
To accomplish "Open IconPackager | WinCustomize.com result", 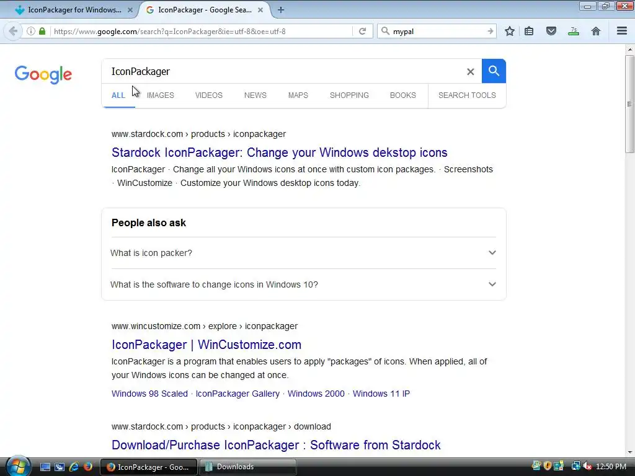I will (x=206, y=345).
